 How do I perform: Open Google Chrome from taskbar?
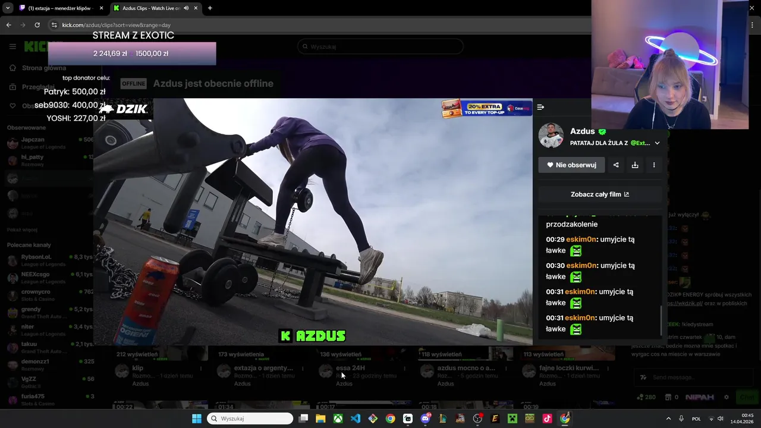(x=390, y=418)
